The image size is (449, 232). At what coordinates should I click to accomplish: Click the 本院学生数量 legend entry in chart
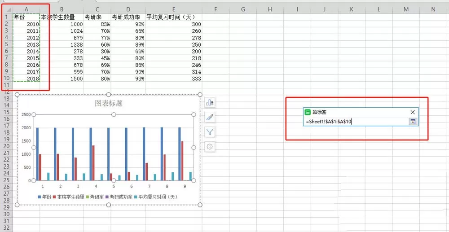pos(69,197)
